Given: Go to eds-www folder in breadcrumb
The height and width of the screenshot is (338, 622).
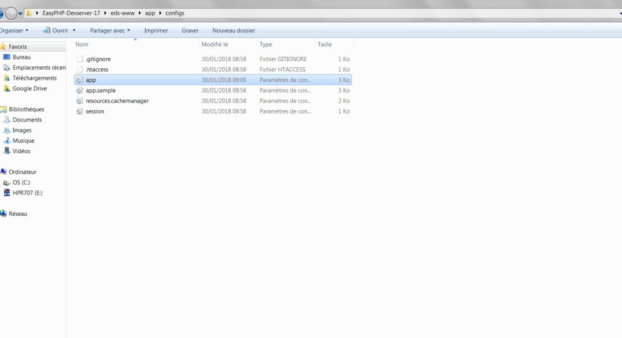Looking at the screenshot, I should pos(123,13).
